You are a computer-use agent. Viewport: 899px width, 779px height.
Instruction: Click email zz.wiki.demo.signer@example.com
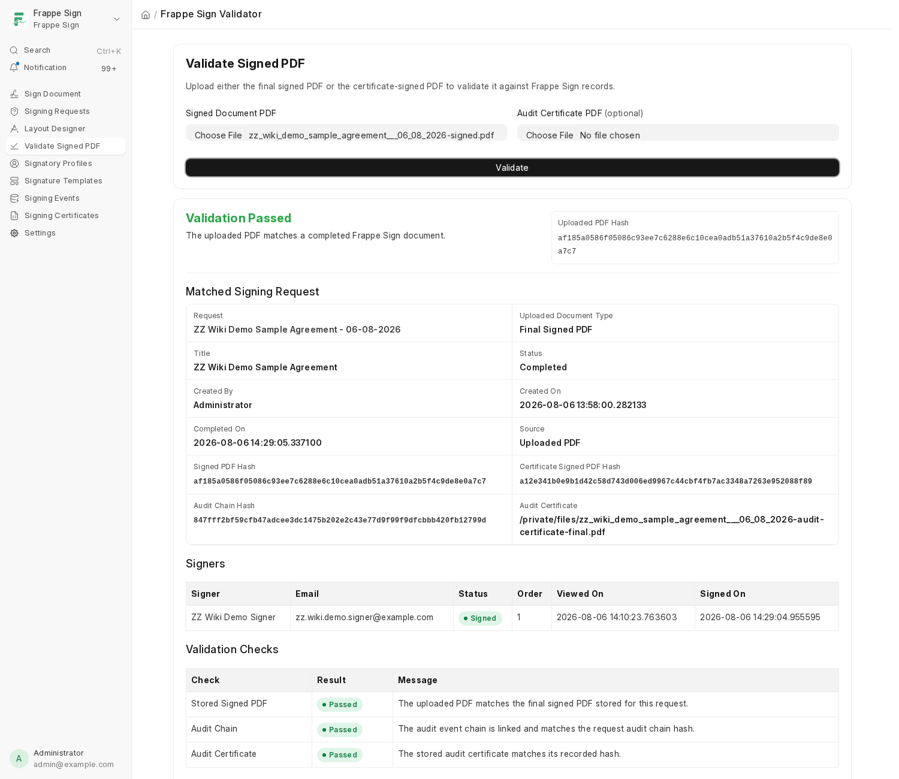[x=364, y=617]
